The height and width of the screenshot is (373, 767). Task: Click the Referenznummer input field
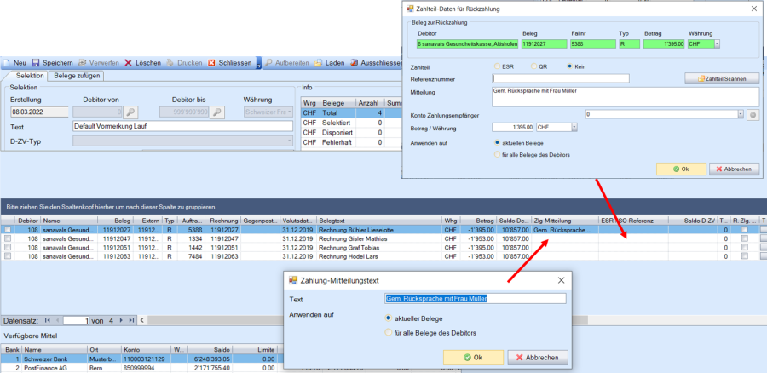coord(561,78)
